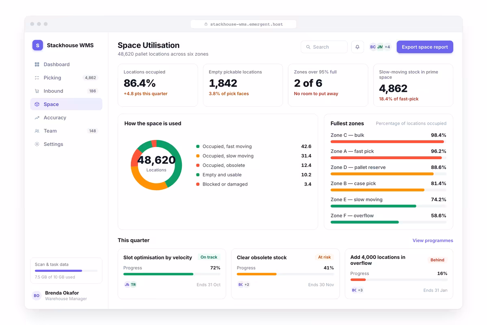Click green swatch for Empty and usable
The height and width of the screenshot is (325, 487).
[198, 175]
